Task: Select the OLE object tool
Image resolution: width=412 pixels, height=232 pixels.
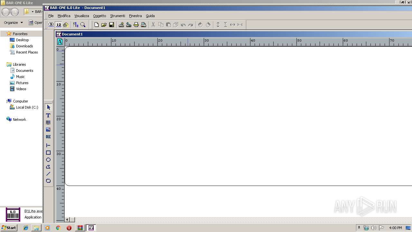Action: [x=48, y=137]
